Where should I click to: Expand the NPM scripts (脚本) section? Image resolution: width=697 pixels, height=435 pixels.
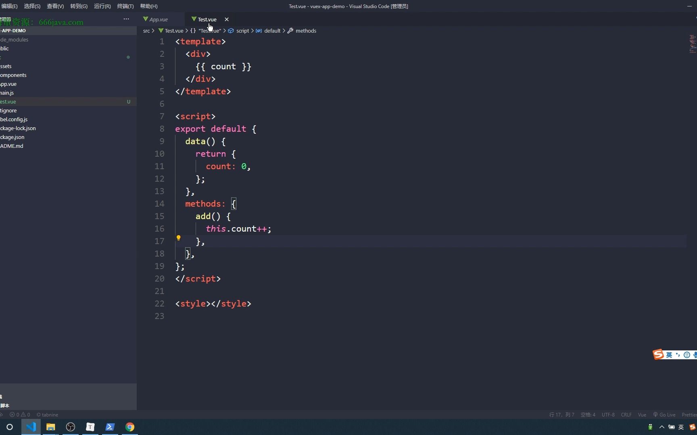(68, 406)
